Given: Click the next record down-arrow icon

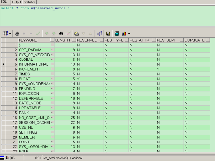Looking at the screenshot, I should coord(83,34).
